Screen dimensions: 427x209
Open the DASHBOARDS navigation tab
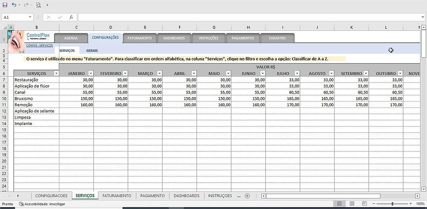[174, 38]
